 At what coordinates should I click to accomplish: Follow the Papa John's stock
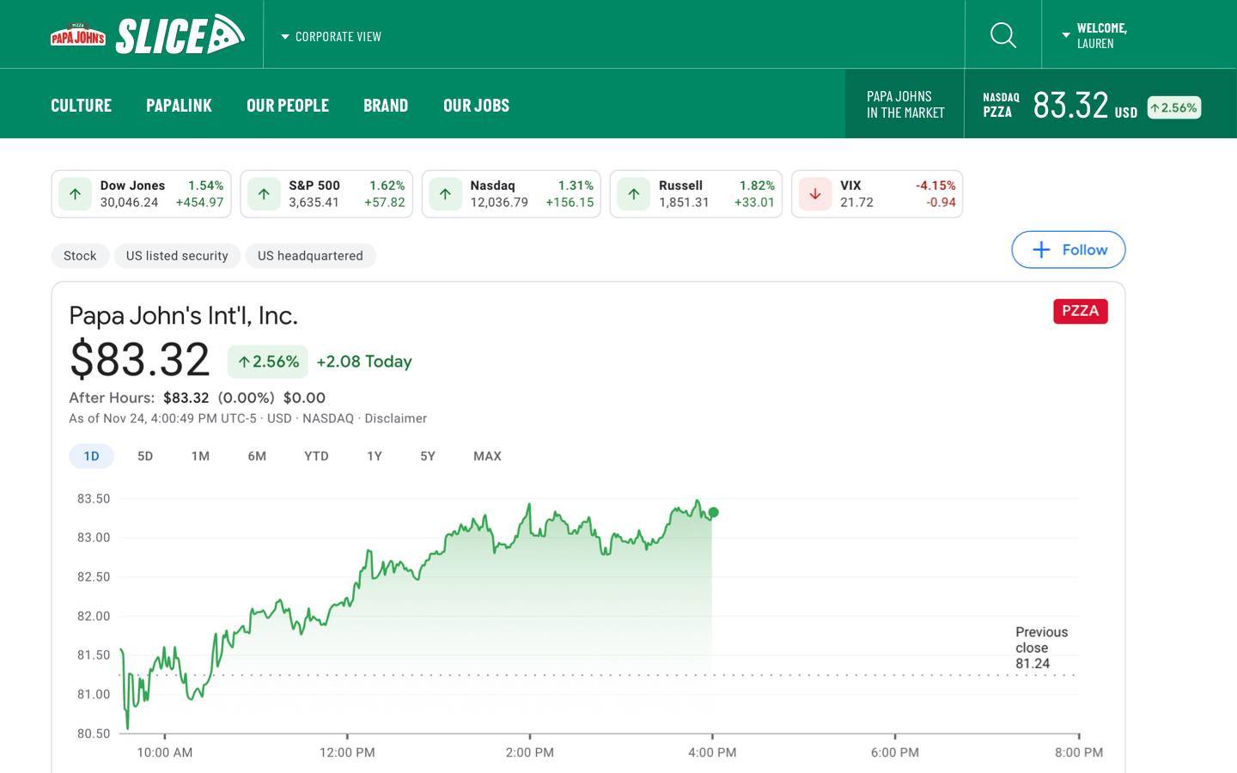pos(1068,250)
